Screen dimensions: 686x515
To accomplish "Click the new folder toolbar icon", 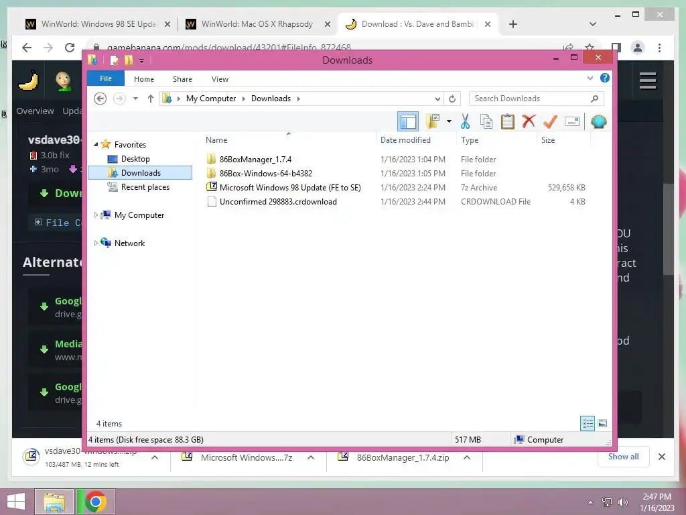I will [433, 121].
